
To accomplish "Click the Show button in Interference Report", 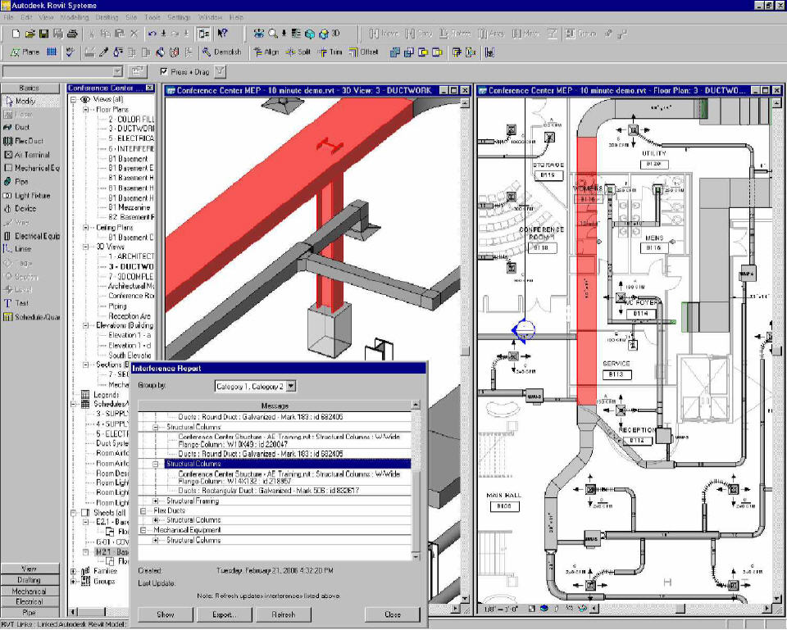I will point(165,614).
